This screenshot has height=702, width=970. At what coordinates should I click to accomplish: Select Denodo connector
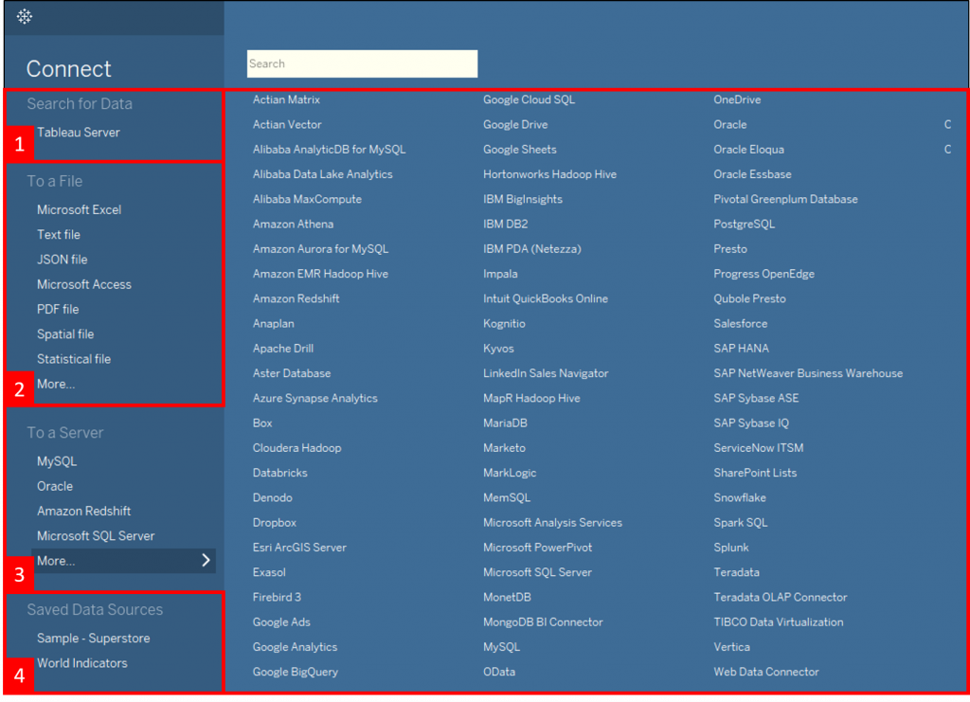[272, 498]
